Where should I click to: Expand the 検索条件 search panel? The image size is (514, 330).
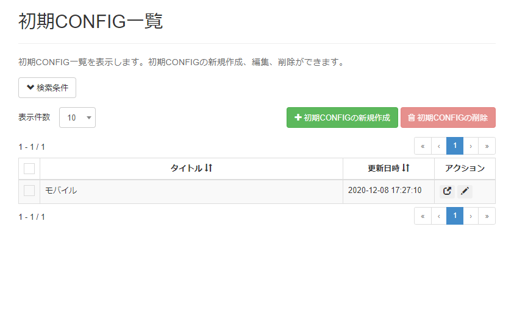(47, 88)
